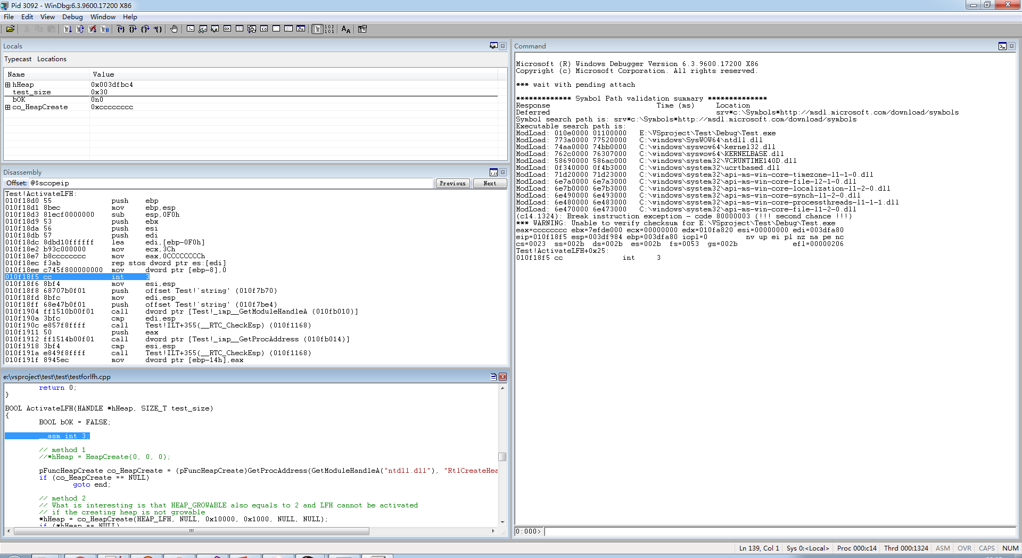Click the Step Over toolbar icon

133,29
